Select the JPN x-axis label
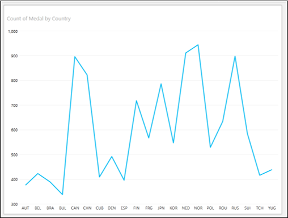The height and width of the screenshot is (218, 288). [x=161, y=208]
